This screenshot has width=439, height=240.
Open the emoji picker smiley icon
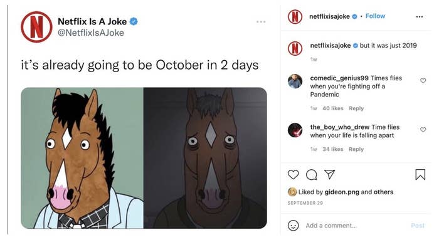293,226
